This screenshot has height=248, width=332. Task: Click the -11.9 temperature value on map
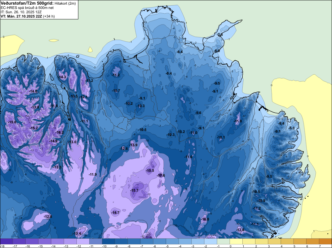93,174
